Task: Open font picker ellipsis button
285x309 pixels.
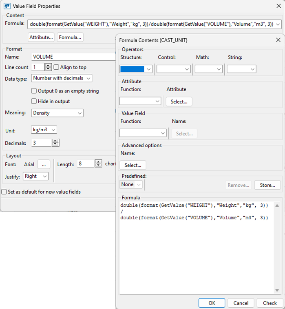Action: pyautogui.click(x=44, y=164)
